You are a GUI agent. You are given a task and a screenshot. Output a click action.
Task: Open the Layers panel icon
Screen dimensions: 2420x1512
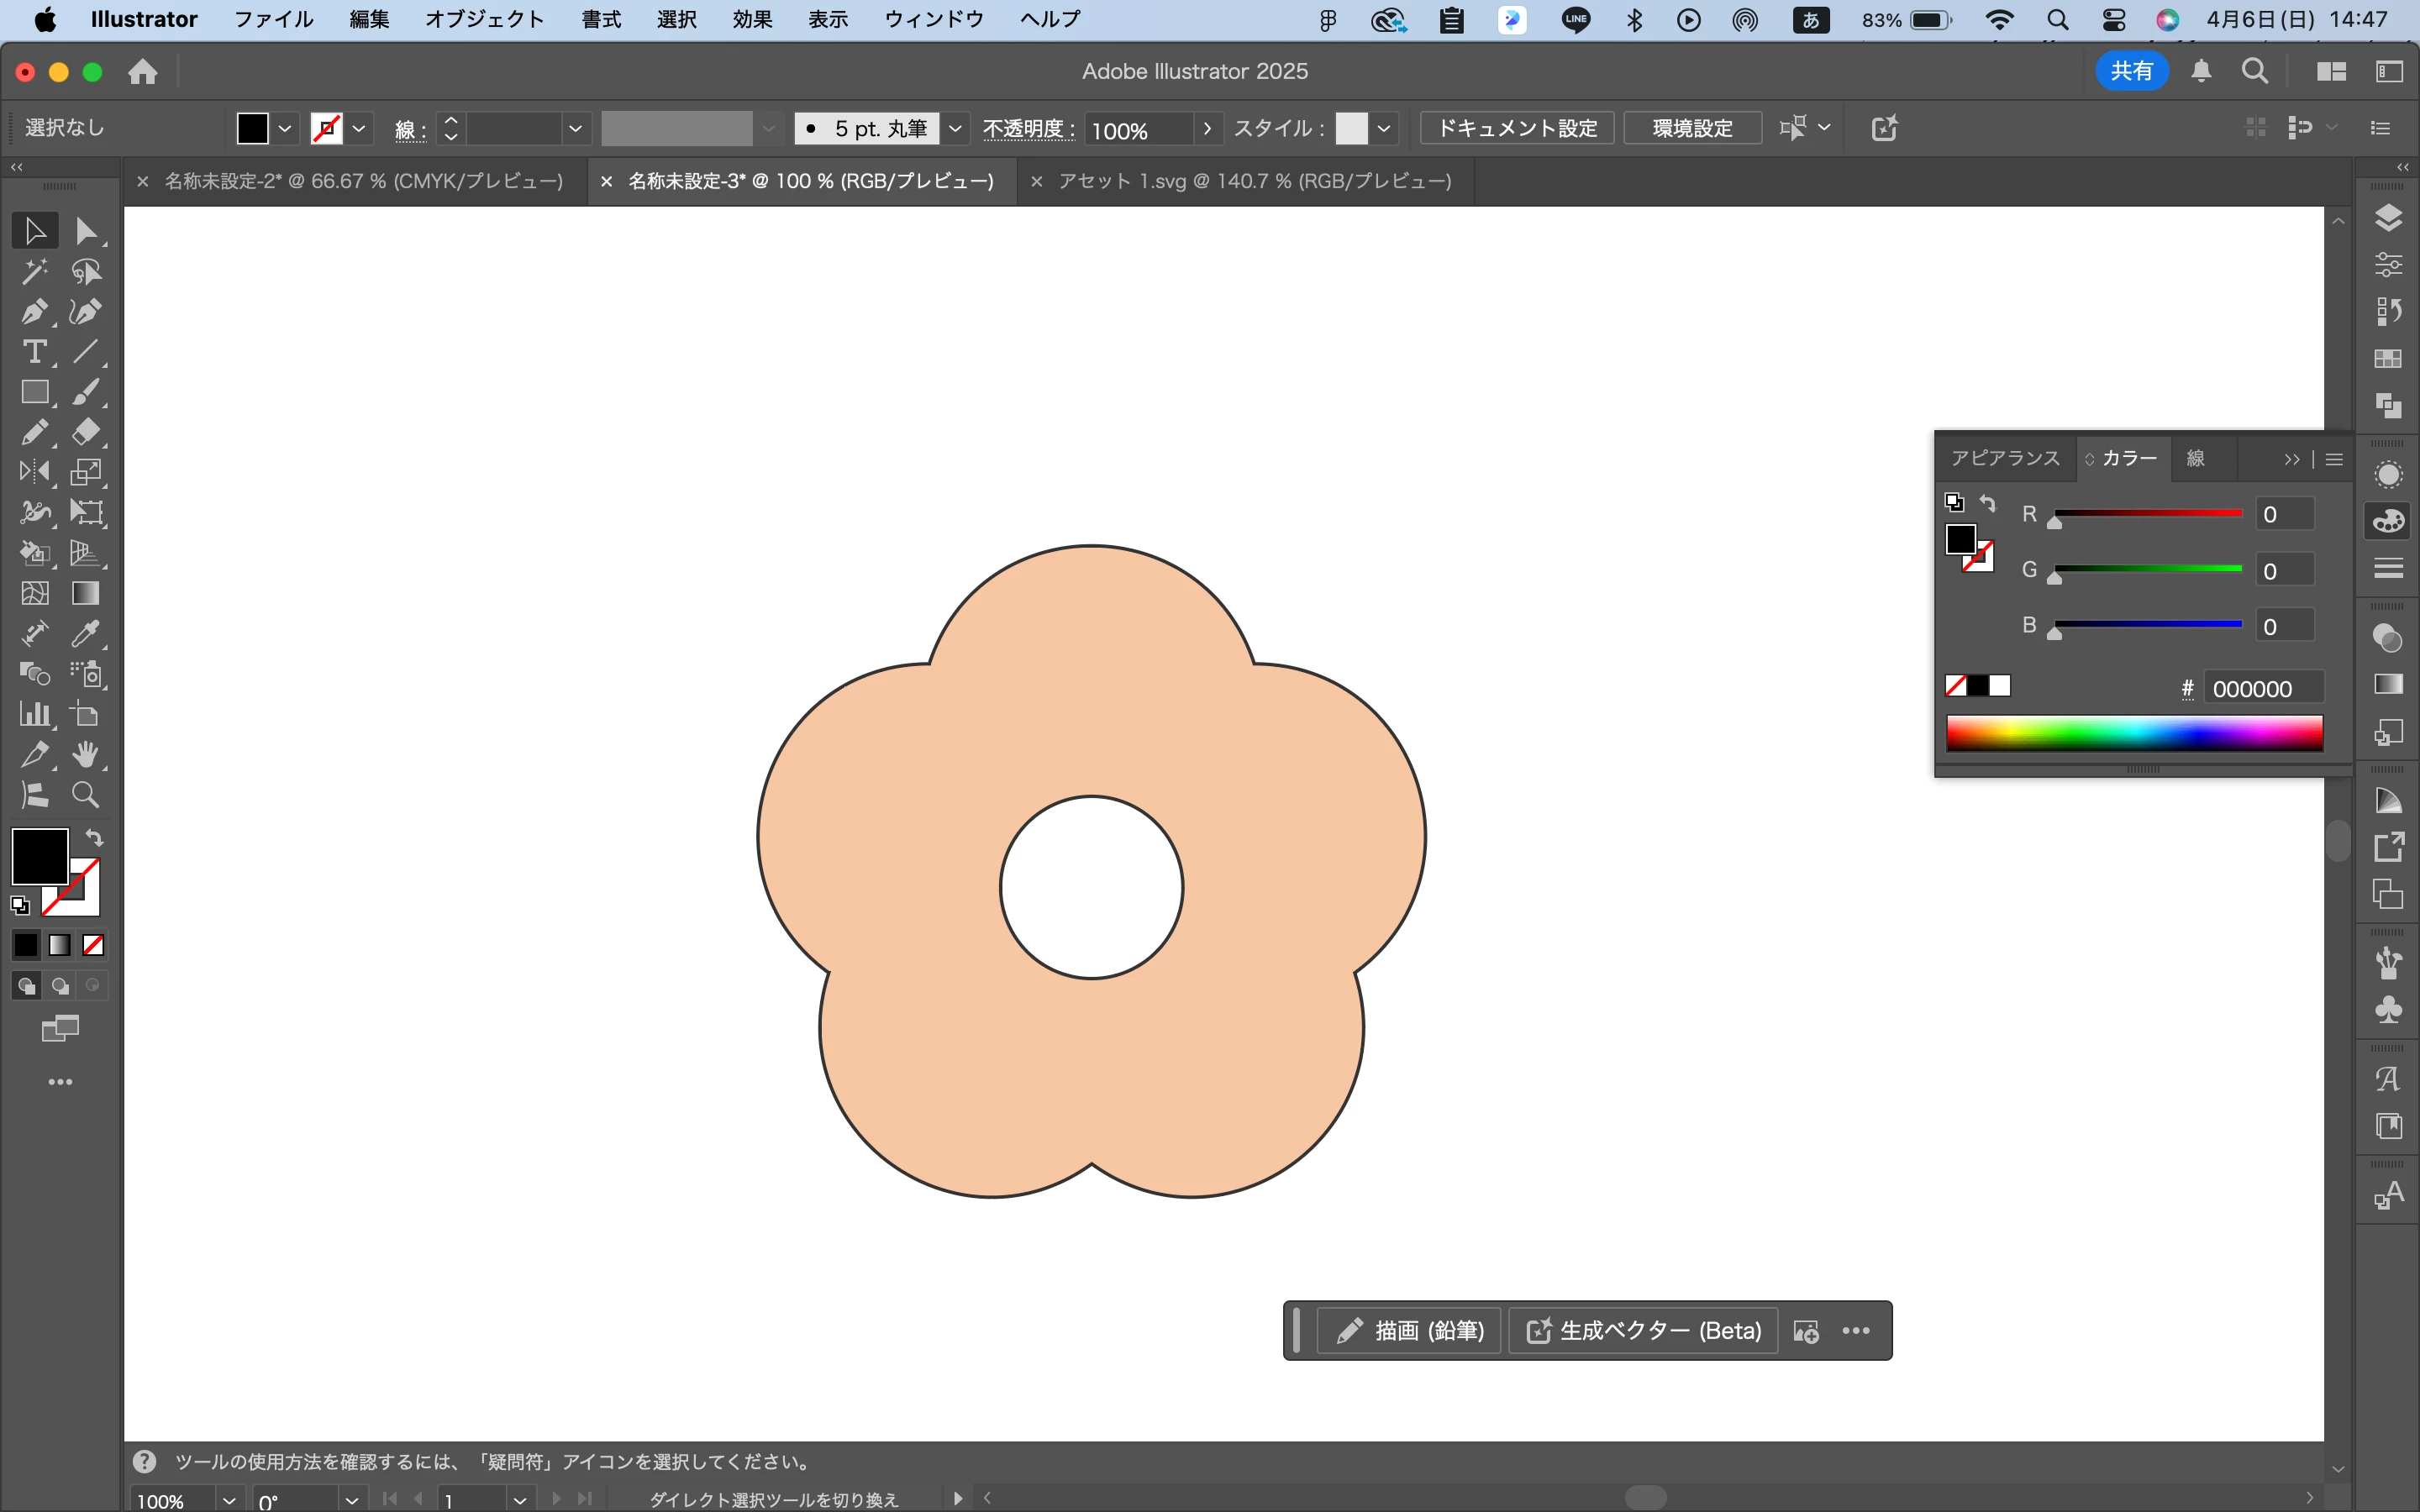click(x=2388, y=218)
